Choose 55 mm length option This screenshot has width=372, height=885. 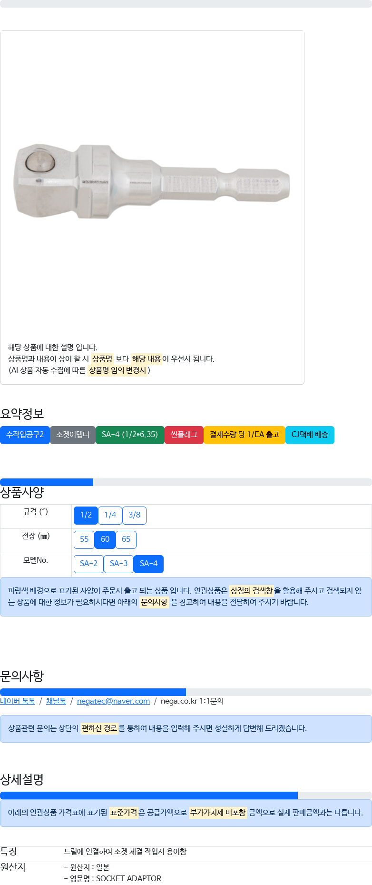coord(84,539)
